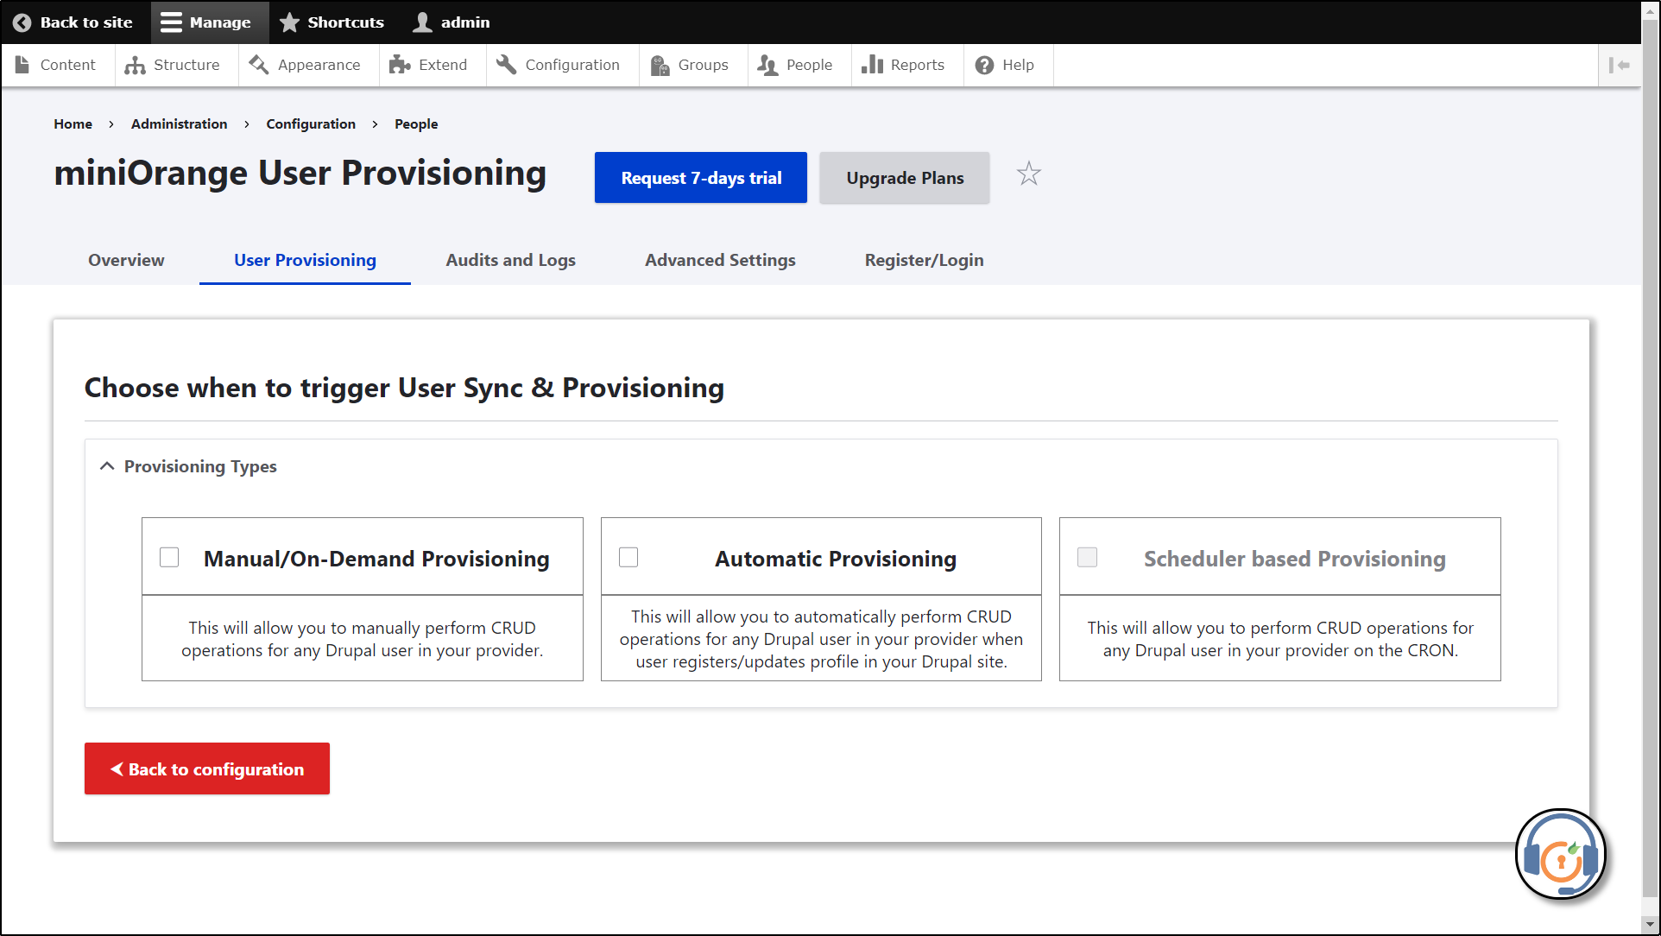Select the User Provisioning tab

(305, 260)
